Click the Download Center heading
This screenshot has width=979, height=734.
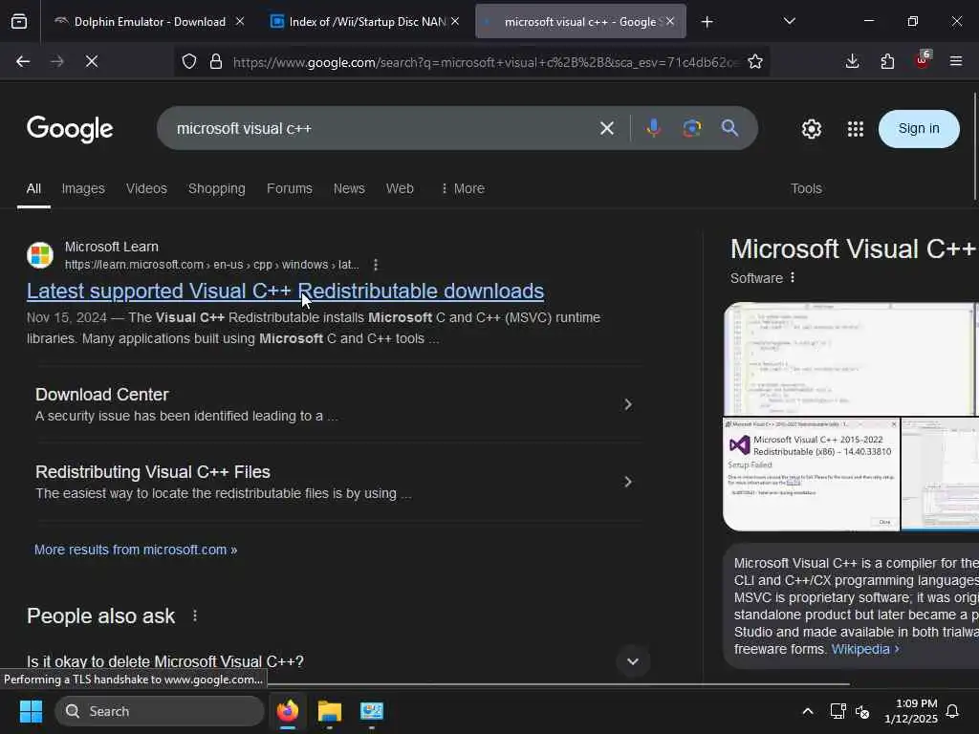point(101,395)
